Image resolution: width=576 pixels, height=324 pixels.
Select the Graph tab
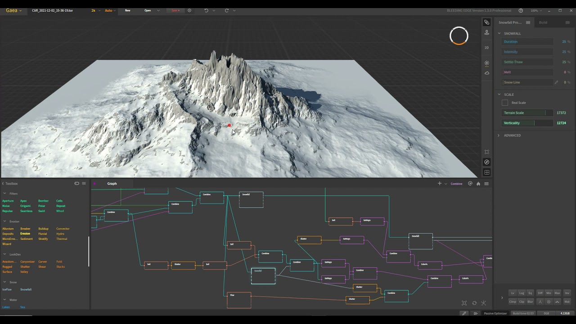[x=112, y=184]
